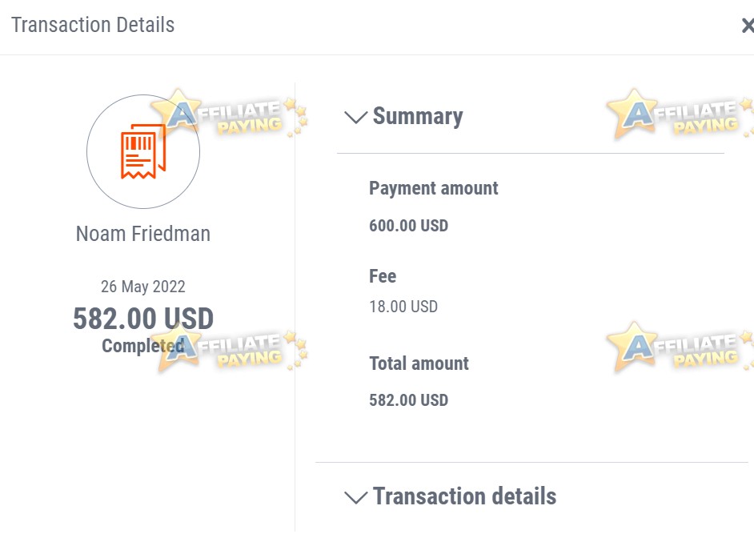Click the Fee label
The image size is (754, 542).
click(x=383, y=276)
